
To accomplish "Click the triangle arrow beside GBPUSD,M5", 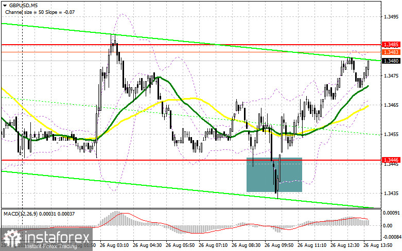I will tap(5, 5).
